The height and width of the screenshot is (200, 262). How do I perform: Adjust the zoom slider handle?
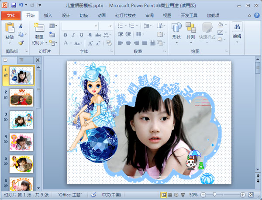pos(214,194)
